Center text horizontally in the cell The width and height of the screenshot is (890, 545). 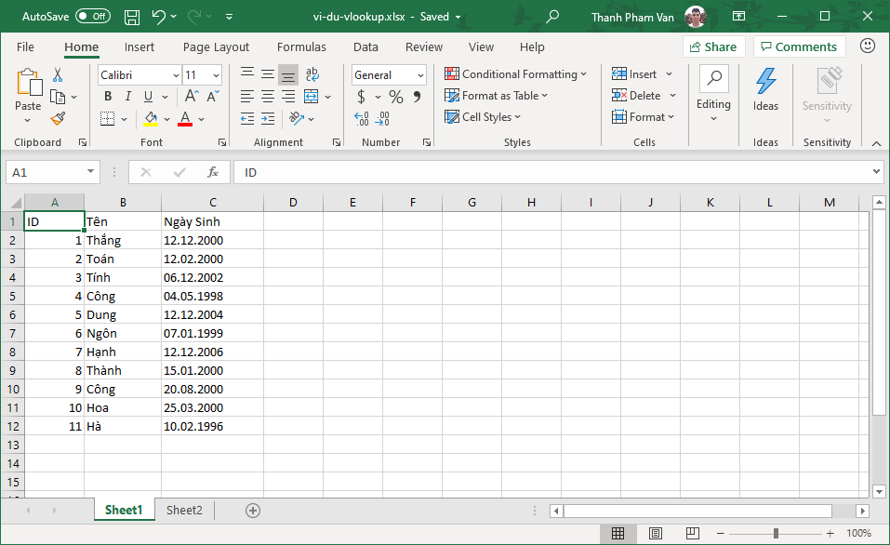tap(267, 97)
